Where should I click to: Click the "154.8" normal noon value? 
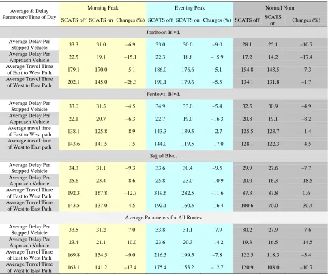[x=247, y=70]
